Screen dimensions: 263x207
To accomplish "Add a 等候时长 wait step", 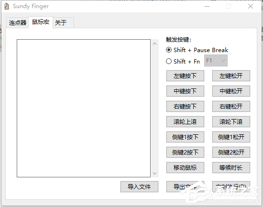I will 231,167.
